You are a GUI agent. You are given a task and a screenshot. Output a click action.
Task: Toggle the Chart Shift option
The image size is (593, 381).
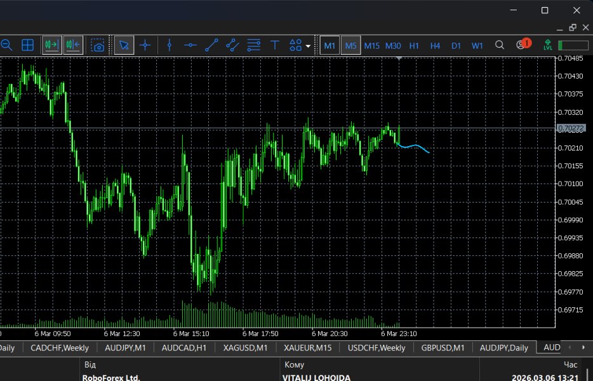pos(72,45)
